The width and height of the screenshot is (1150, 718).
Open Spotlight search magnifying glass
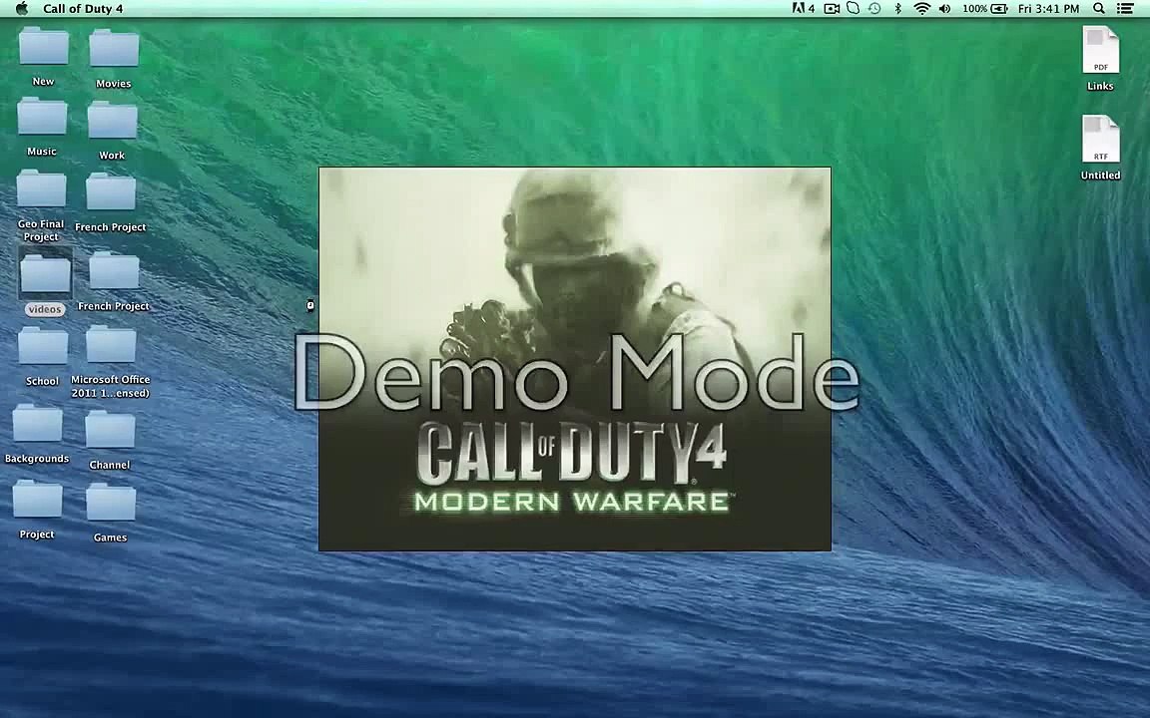pyautogui.click(x=1099, y=8)
